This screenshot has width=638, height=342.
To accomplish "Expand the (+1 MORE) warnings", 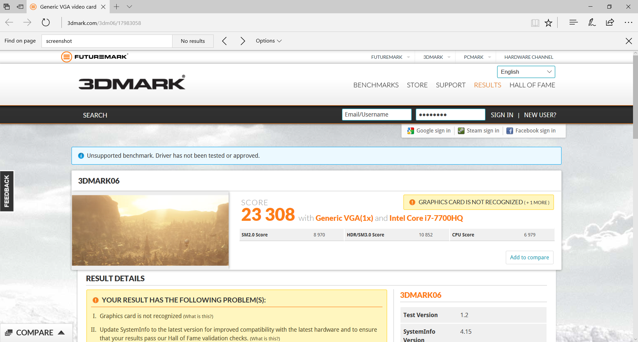I will tap(537, 203).
